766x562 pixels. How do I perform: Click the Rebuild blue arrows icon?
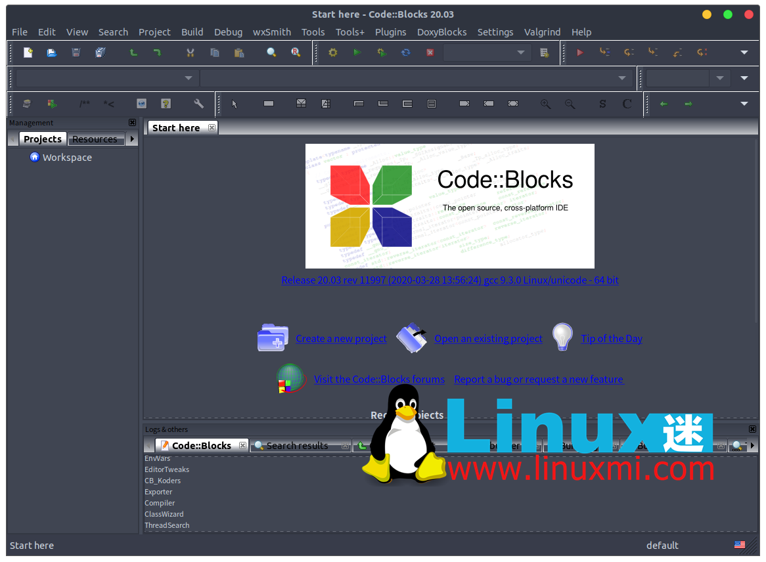point(405,53)
